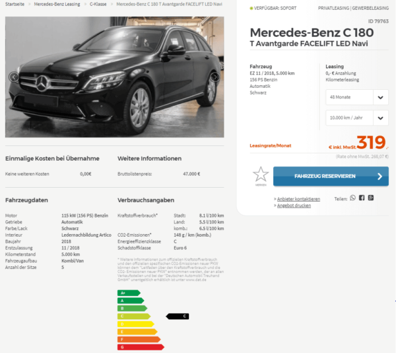
Task: Click the 115 kW (156 PS) Benzin value
Action: tap(84, 216)
